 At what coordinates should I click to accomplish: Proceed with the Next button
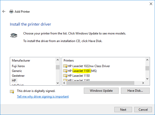(x=123, y=109)
